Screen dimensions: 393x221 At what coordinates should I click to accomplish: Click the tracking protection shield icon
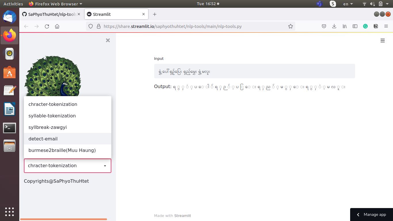[x=91, y=26]
